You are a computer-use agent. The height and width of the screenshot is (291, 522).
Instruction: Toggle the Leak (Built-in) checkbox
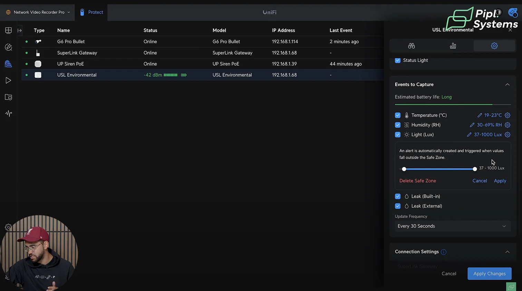(398, 196)
